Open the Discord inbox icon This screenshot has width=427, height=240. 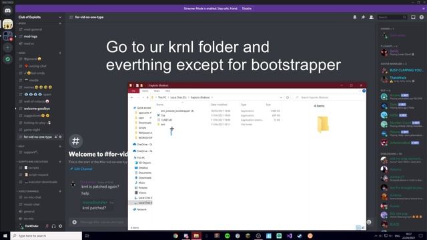pos(413,17)
